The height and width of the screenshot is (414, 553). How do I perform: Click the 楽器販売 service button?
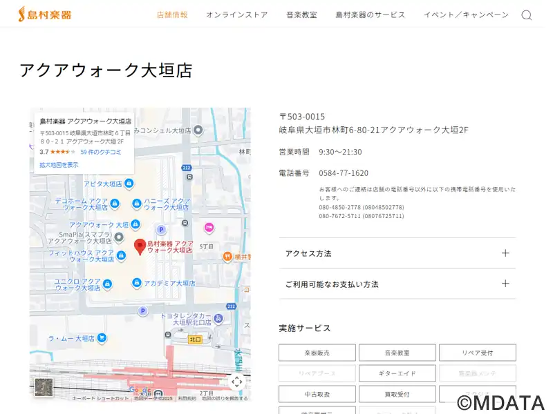point(317,353)
